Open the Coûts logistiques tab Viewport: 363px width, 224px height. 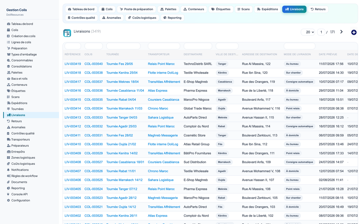coord(142,18)
